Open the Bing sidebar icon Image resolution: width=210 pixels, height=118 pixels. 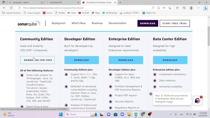coord(206,8)
